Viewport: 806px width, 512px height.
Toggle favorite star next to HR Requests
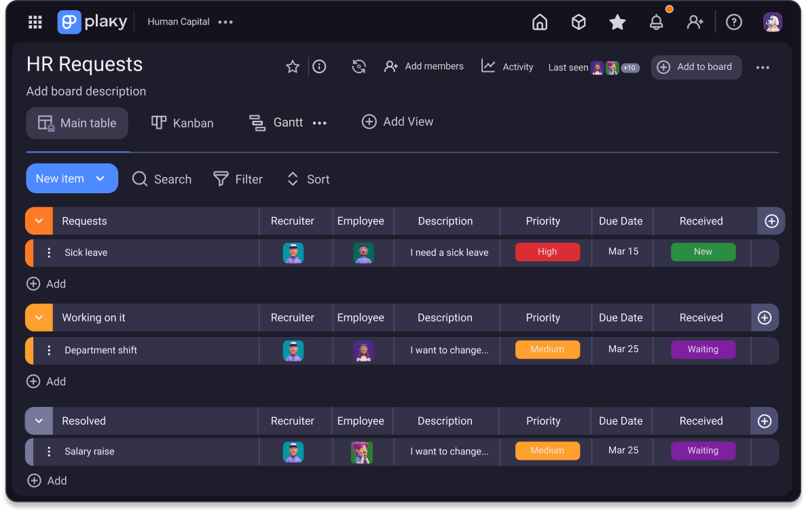[293, 66]
